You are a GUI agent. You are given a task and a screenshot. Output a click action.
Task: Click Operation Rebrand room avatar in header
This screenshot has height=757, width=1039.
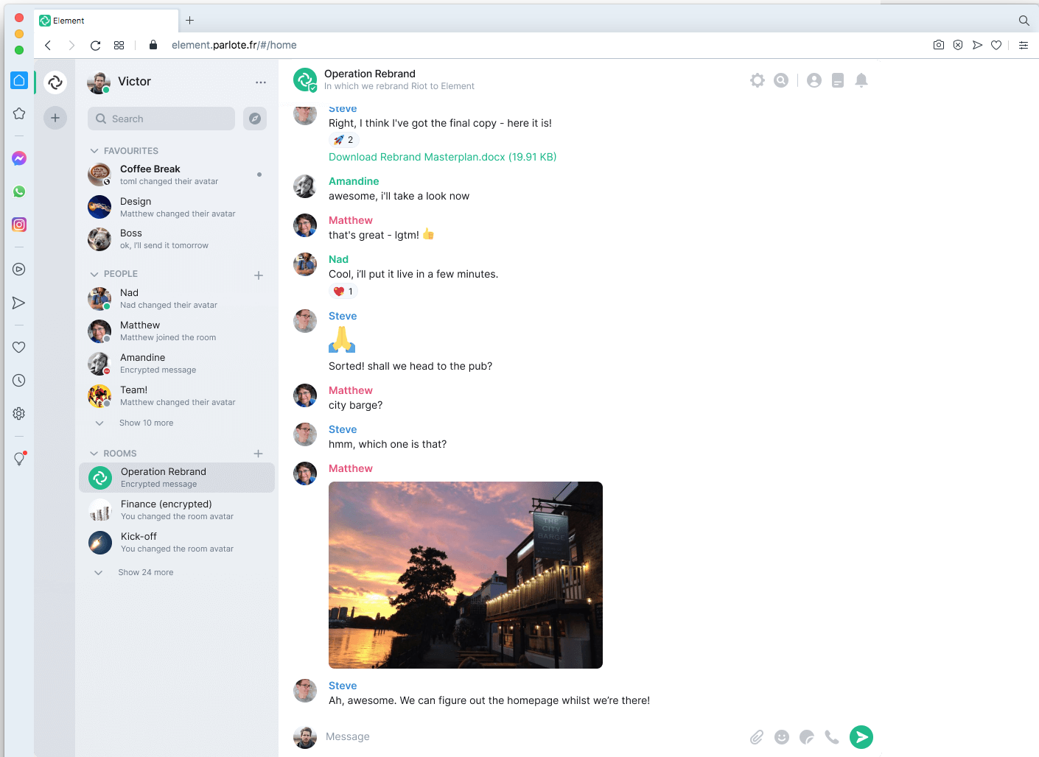[305, 80]
